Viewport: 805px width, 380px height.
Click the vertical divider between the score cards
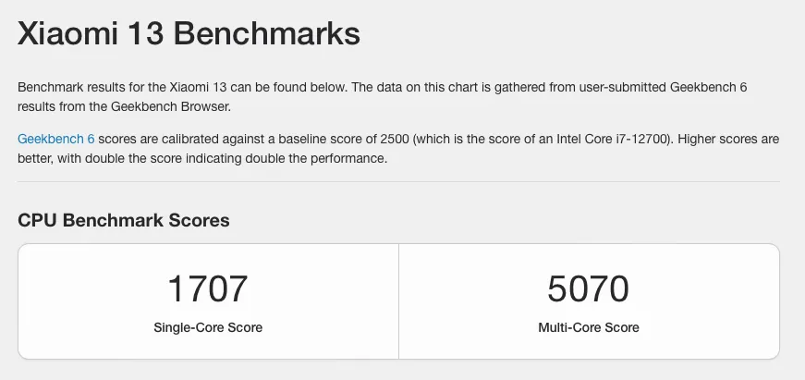(x=398, y=301)
